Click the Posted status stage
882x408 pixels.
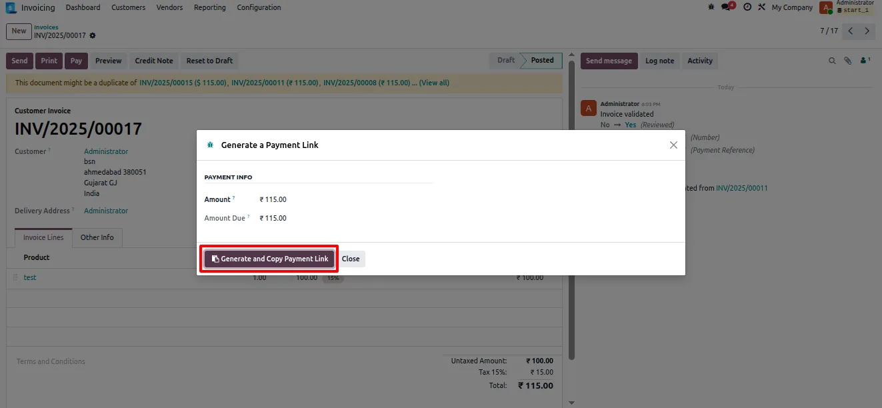[542, 60]
